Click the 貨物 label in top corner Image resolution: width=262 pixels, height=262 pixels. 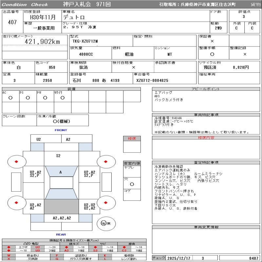click(x=255, y=5)
